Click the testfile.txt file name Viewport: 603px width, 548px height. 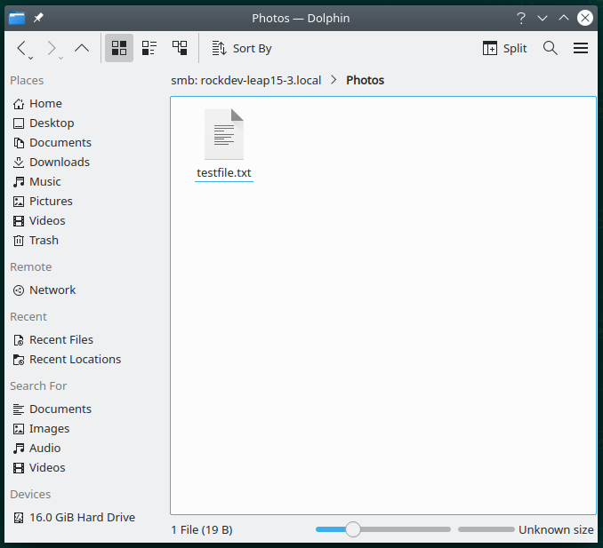(224, 173)
